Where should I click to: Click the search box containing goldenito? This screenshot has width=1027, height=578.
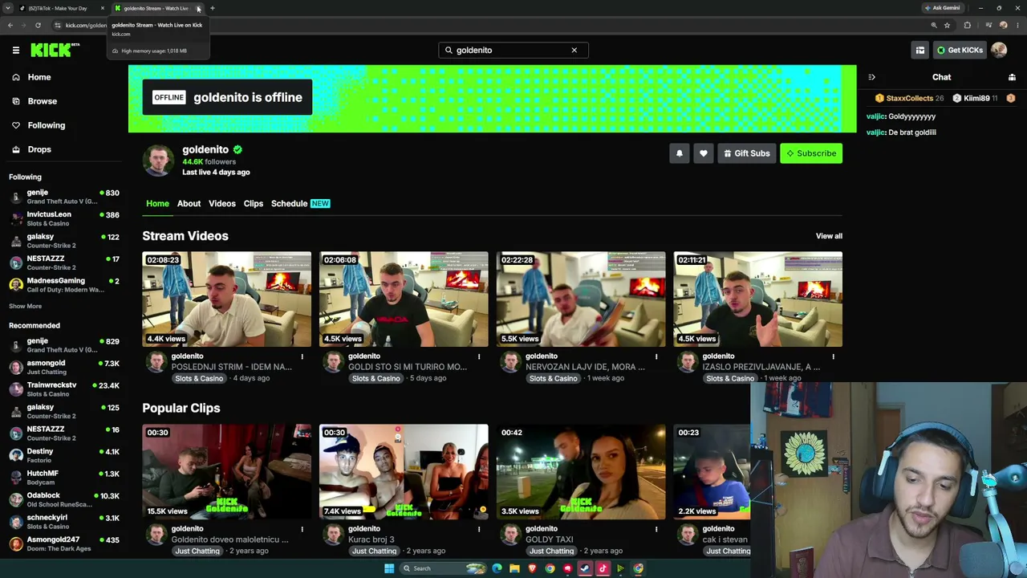(x=513, y=50)
